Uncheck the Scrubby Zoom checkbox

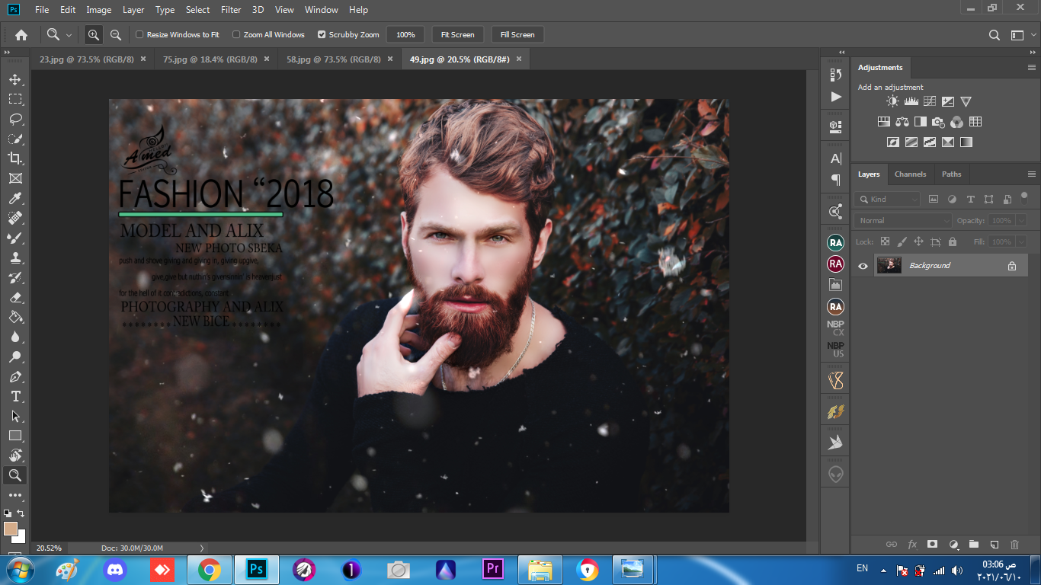322,34
